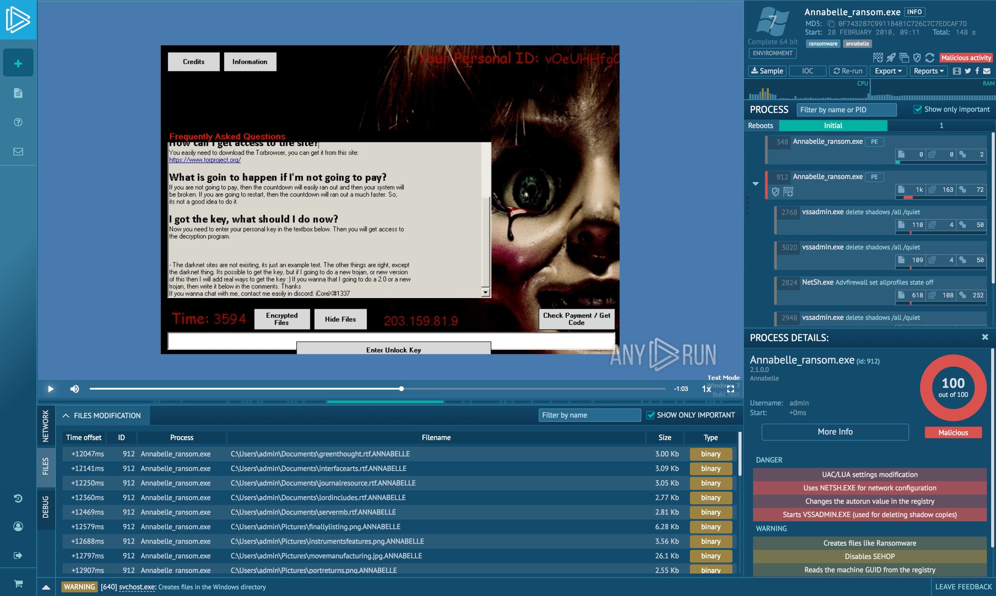Screen dimensions: 996x596
Task: Click the rocket icon in task header
Action: (x=891, y=58)
